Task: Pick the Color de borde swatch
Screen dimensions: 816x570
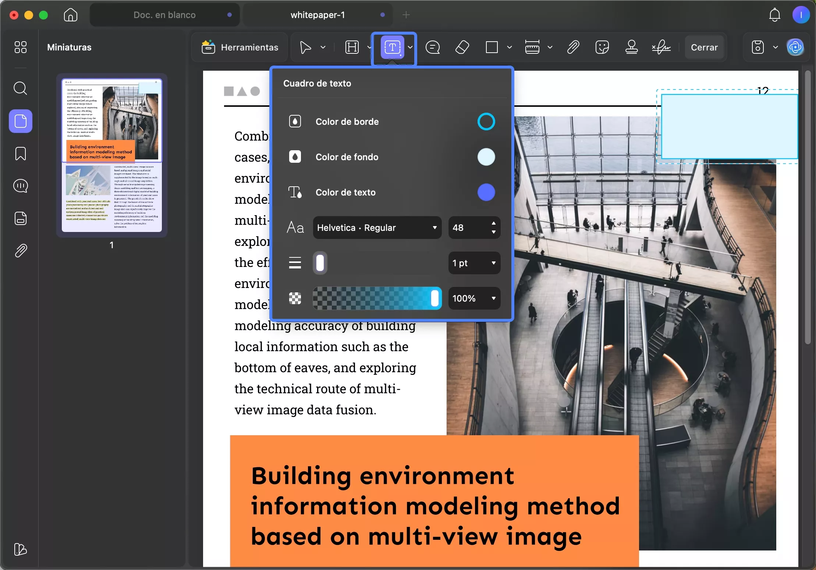Action: 486,122
